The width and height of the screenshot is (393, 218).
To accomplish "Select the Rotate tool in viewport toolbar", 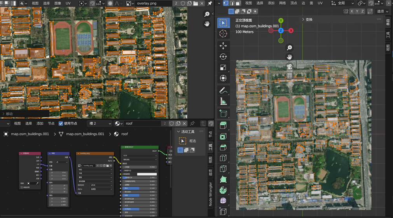I will tap(223, 57).
